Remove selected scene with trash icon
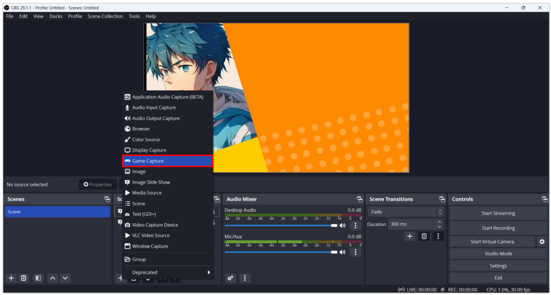 tap(24, 278)
